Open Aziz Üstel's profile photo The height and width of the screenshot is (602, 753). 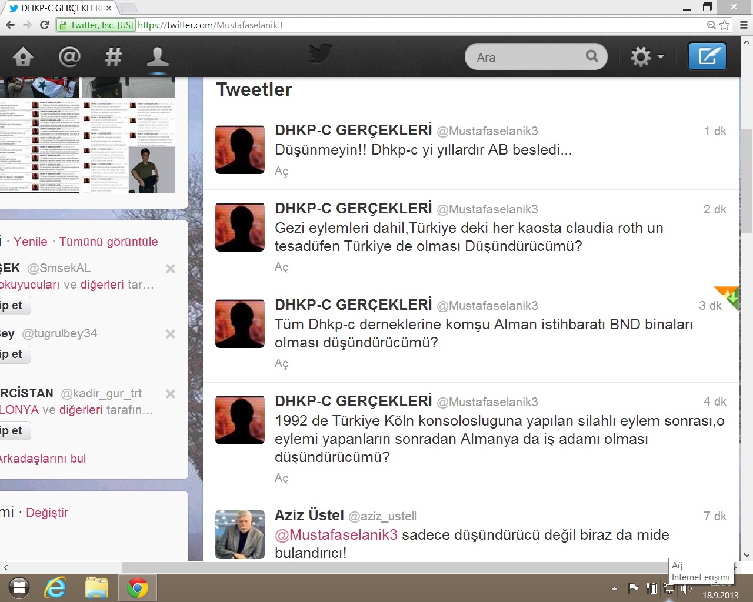[x=240, y=534]
